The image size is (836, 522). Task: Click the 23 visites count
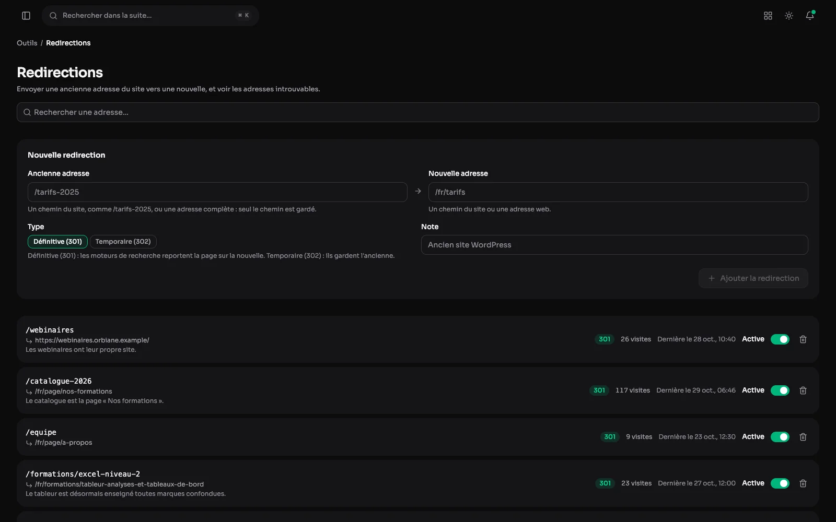[x=636, y=483]
